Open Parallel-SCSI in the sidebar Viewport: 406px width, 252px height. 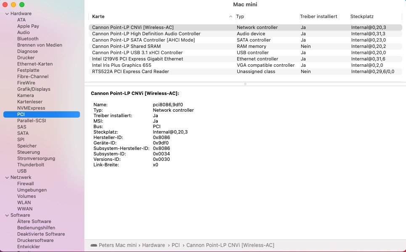click(32, 121)
